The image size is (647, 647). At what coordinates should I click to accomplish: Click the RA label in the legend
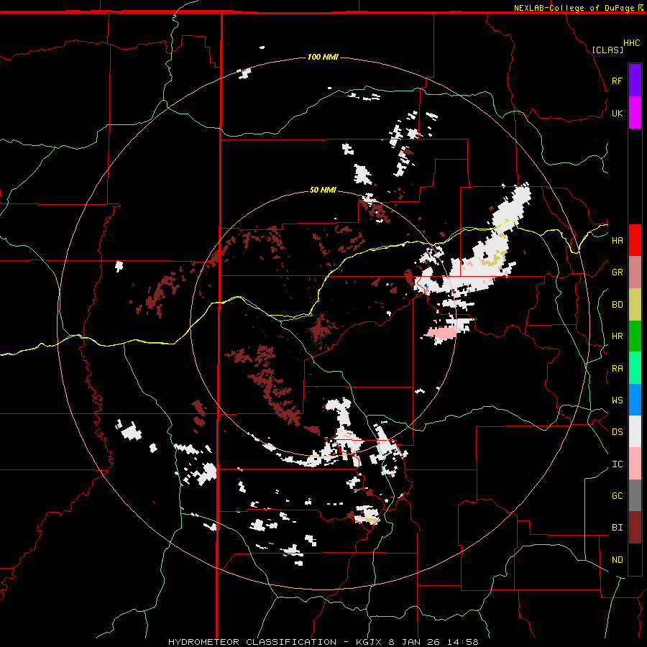(x=617, y=369)
